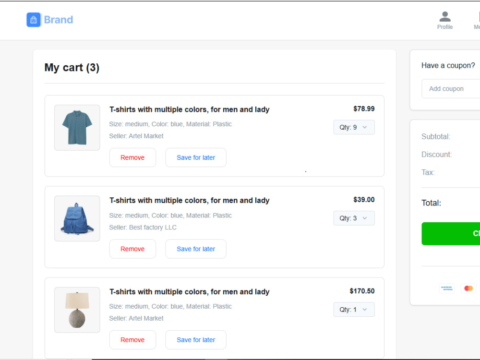The image size is (480, 360).
Task: Click the 'Have a coupon?' label
Action: (x=448, y=65)
